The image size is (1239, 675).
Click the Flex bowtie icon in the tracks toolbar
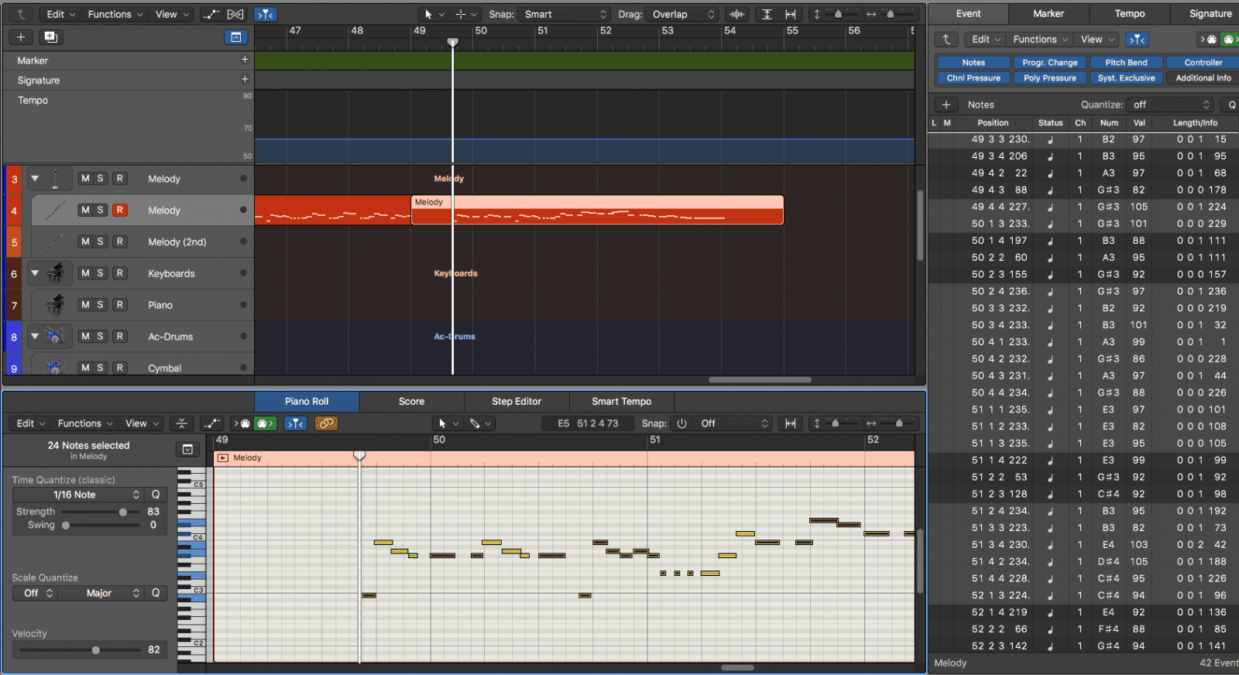(236, 14)
